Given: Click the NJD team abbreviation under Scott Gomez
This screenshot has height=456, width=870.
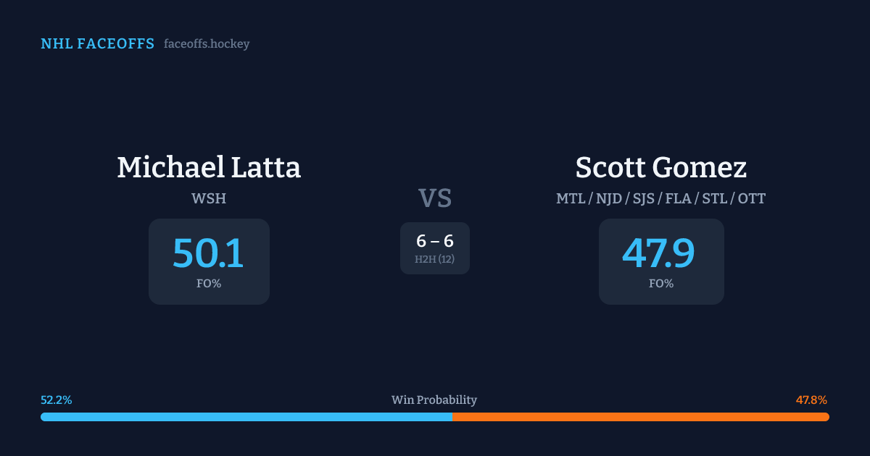Looking at the screenshot, I should (x=610, y=198).
